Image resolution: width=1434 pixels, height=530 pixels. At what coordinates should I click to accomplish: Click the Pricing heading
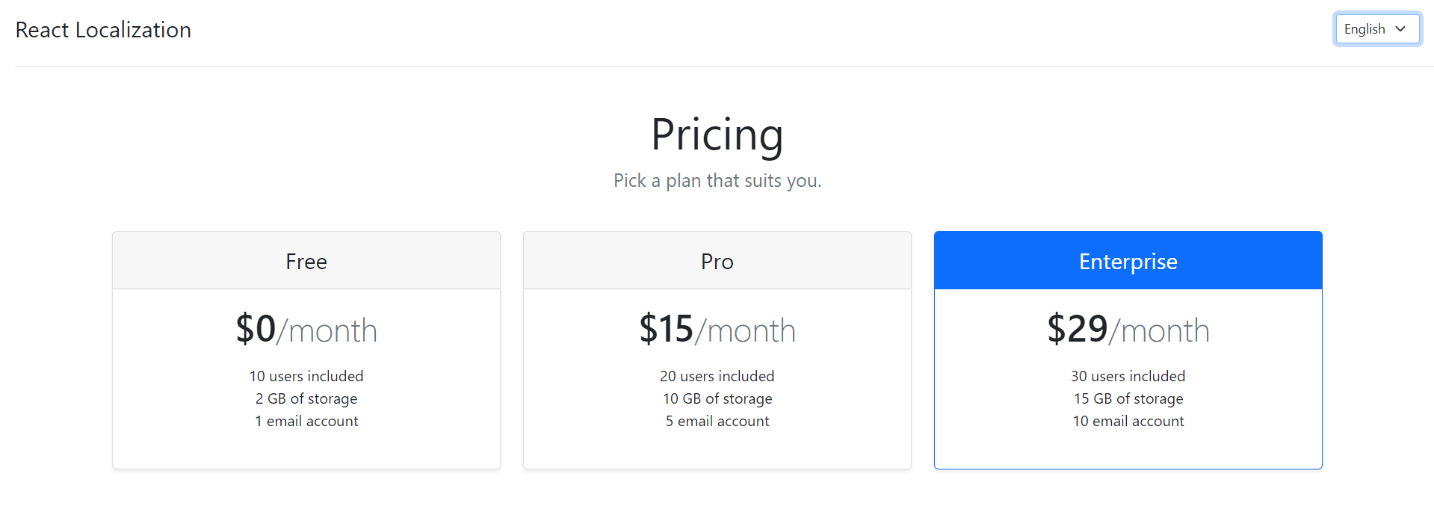(717, 135)
